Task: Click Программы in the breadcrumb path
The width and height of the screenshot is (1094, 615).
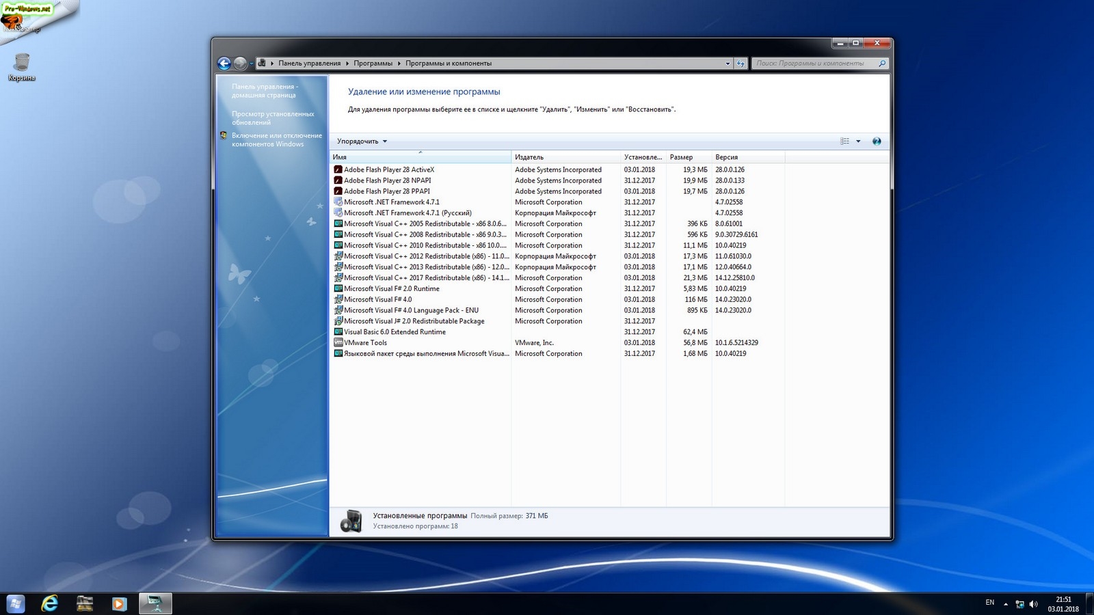Action: 373,64
